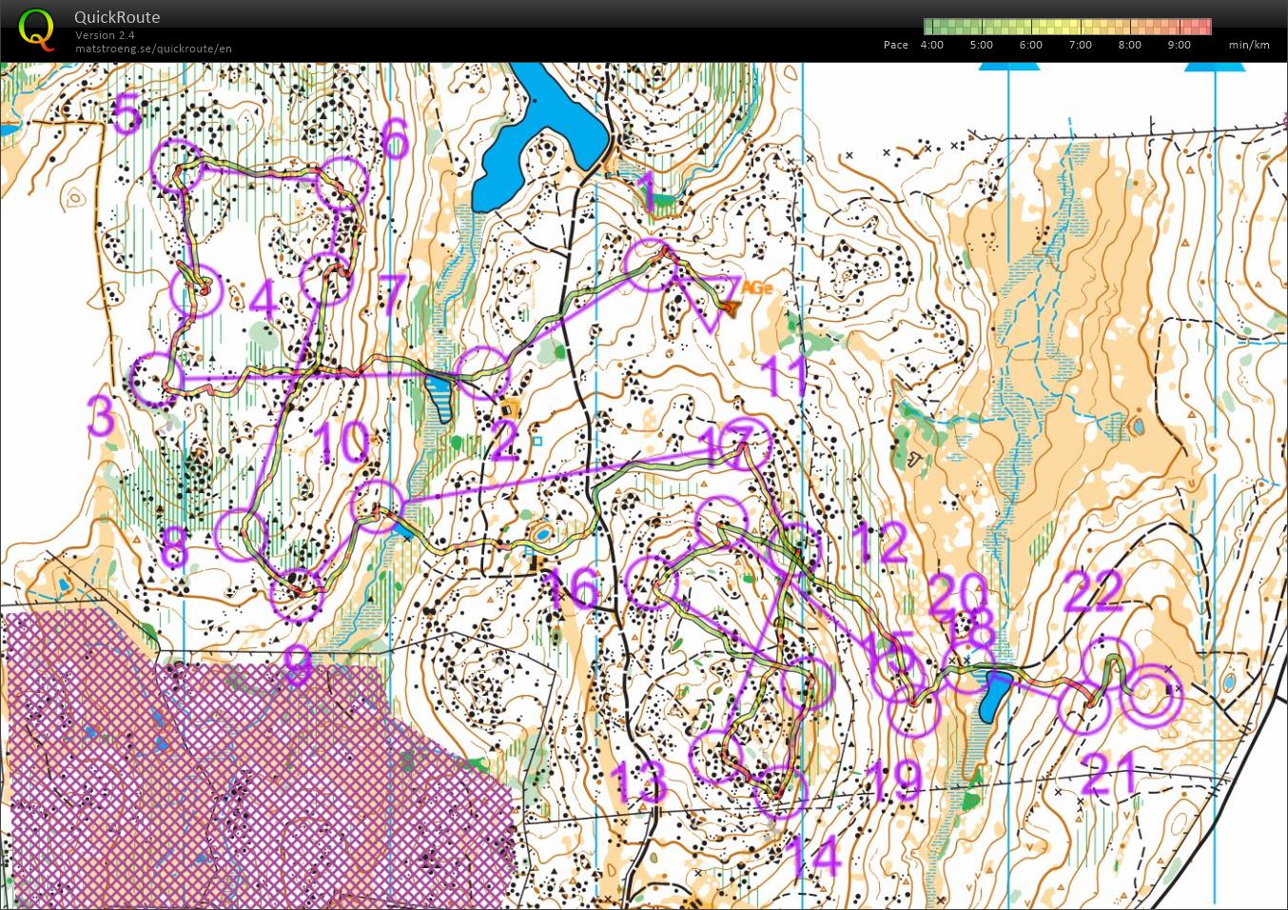Screen dimensions: 1288x910
Task: Select the control 2 circle marker
Action: pos(481,372)
